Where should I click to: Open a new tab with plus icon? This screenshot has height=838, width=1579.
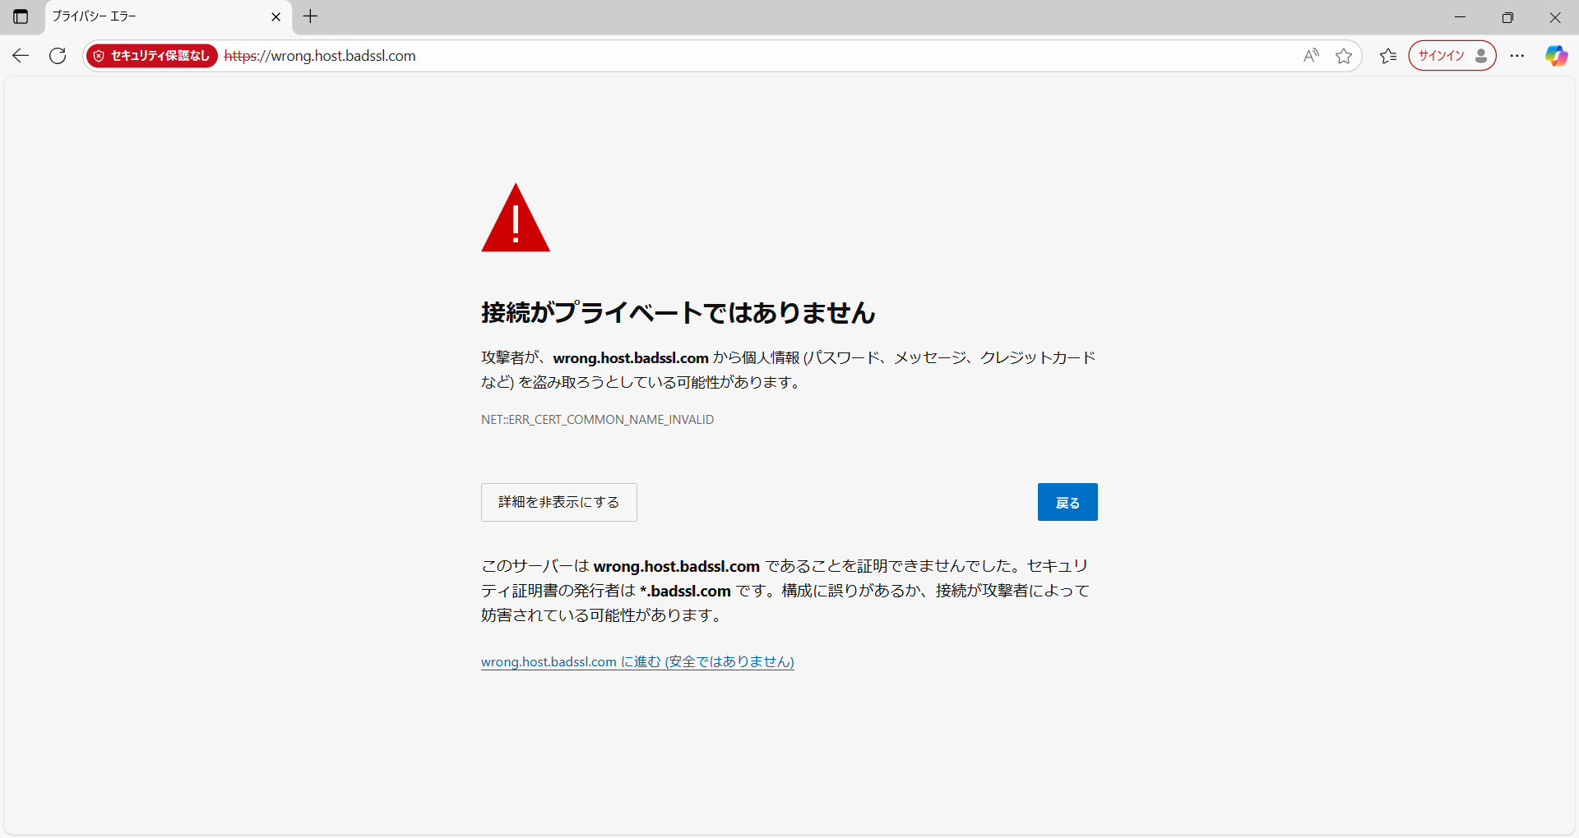(310, 16)
